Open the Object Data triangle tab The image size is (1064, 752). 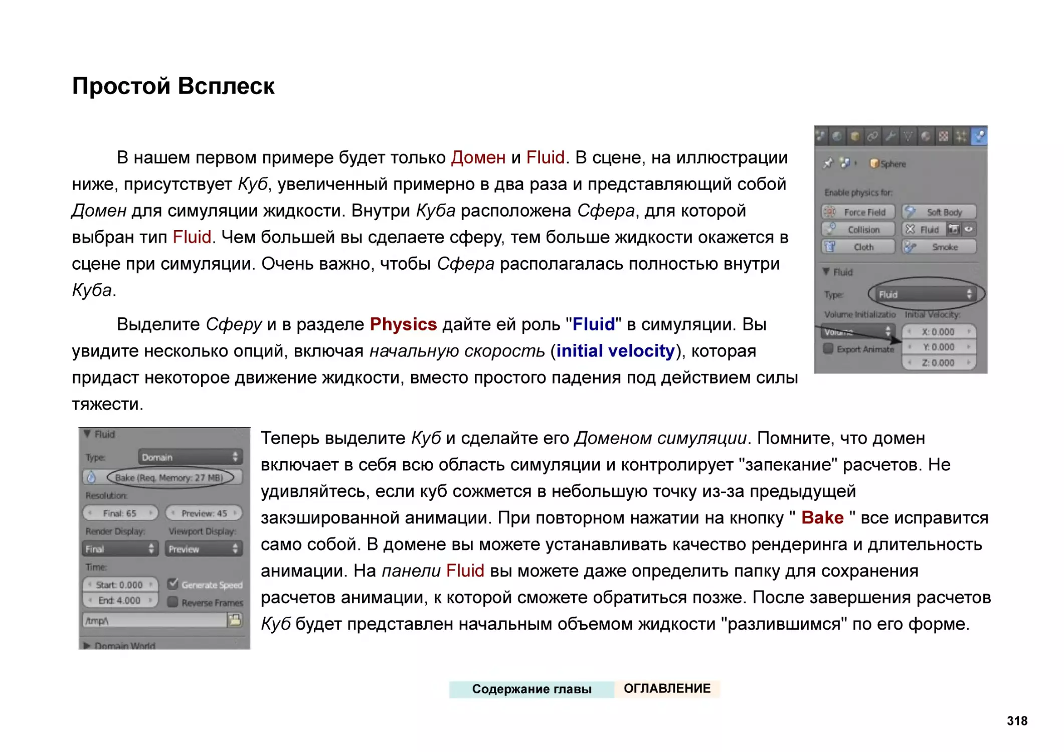[908, 136]
